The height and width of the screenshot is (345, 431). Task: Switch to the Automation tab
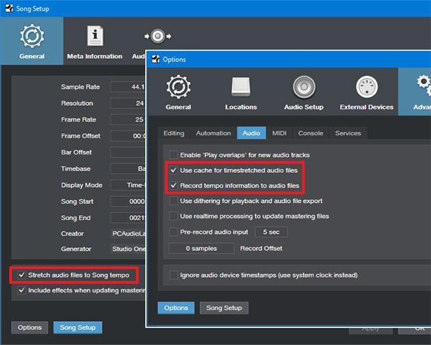[213, 133]
